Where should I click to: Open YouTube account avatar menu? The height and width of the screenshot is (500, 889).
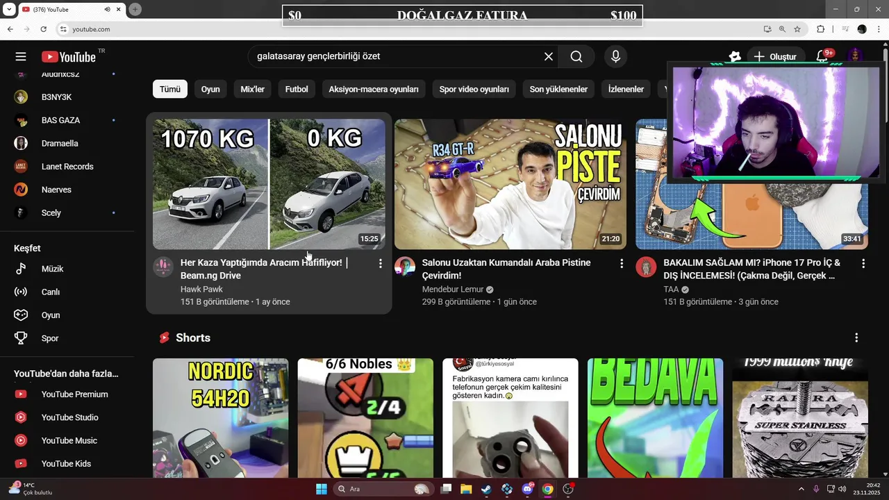click(x=856, y=56)
